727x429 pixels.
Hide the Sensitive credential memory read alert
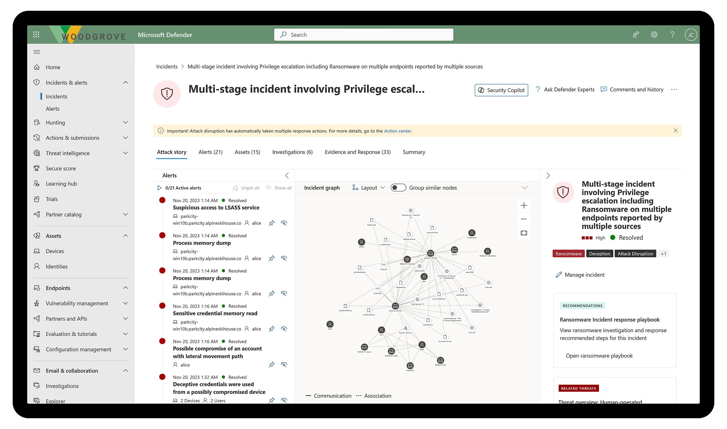[x=284, y=329]
